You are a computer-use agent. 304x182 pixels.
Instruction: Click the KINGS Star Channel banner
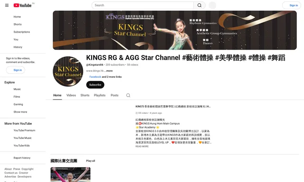pos(175,30)
